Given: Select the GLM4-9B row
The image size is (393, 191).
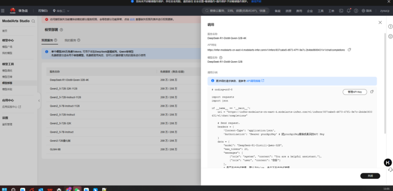Looking at the screenshot, I should [124, 149].
